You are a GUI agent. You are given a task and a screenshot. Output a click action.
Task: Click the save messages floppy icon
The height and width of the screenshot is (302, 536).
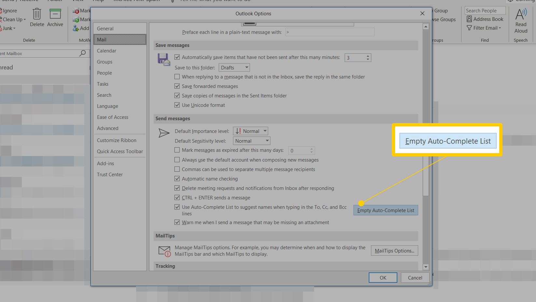pyautogui.click(x=164, y=60)
